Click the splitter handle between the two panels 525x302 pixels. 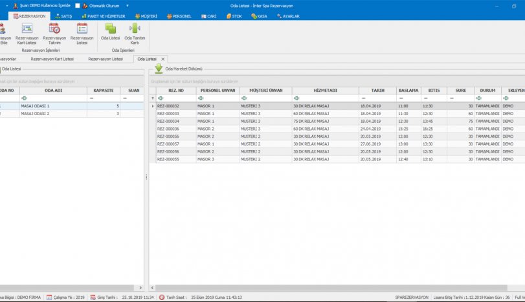[146, 177]
